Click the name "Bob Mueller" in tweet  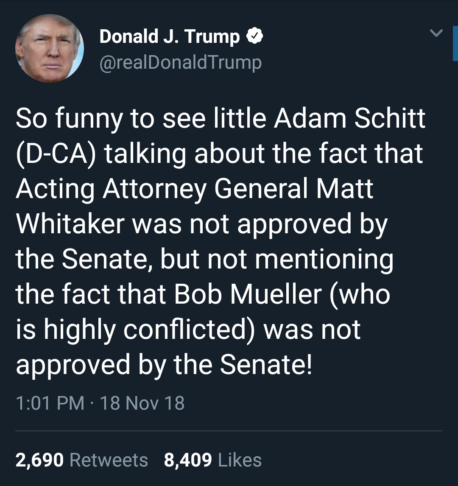coord(247,294)
